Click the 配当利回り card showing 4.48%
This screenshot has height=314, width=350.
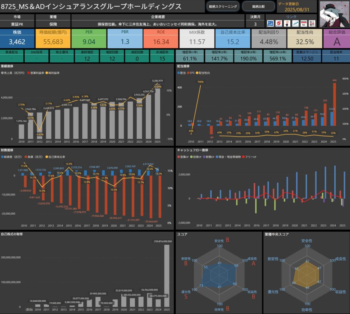[269, 38]
